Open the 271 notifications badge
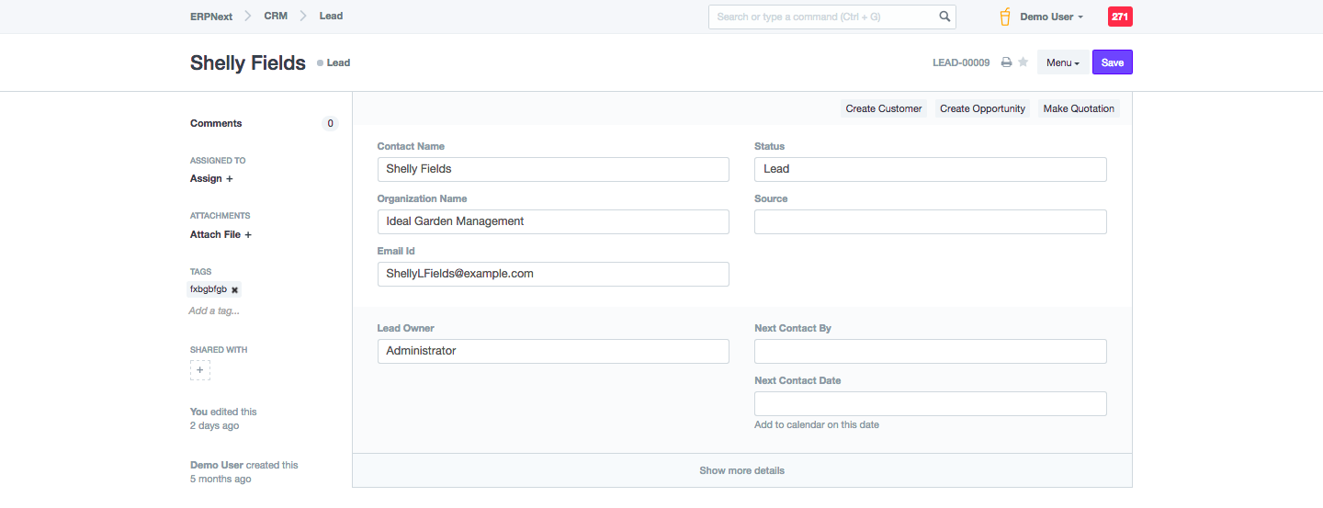Screen dimensions: 1323x508 [x=1120, y=17]
